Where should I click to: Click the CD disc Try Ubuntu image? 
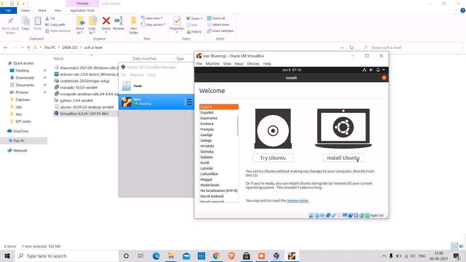click(273, 128)
